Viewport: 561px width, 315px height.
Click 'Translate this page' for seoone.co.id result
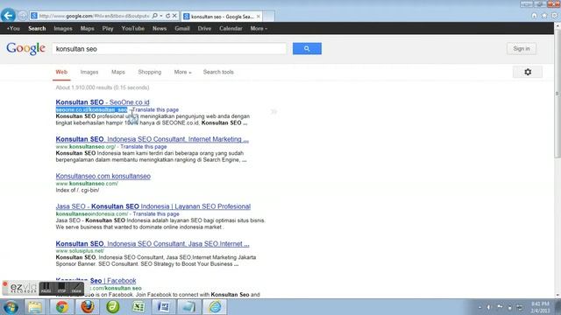click(155, 109)
